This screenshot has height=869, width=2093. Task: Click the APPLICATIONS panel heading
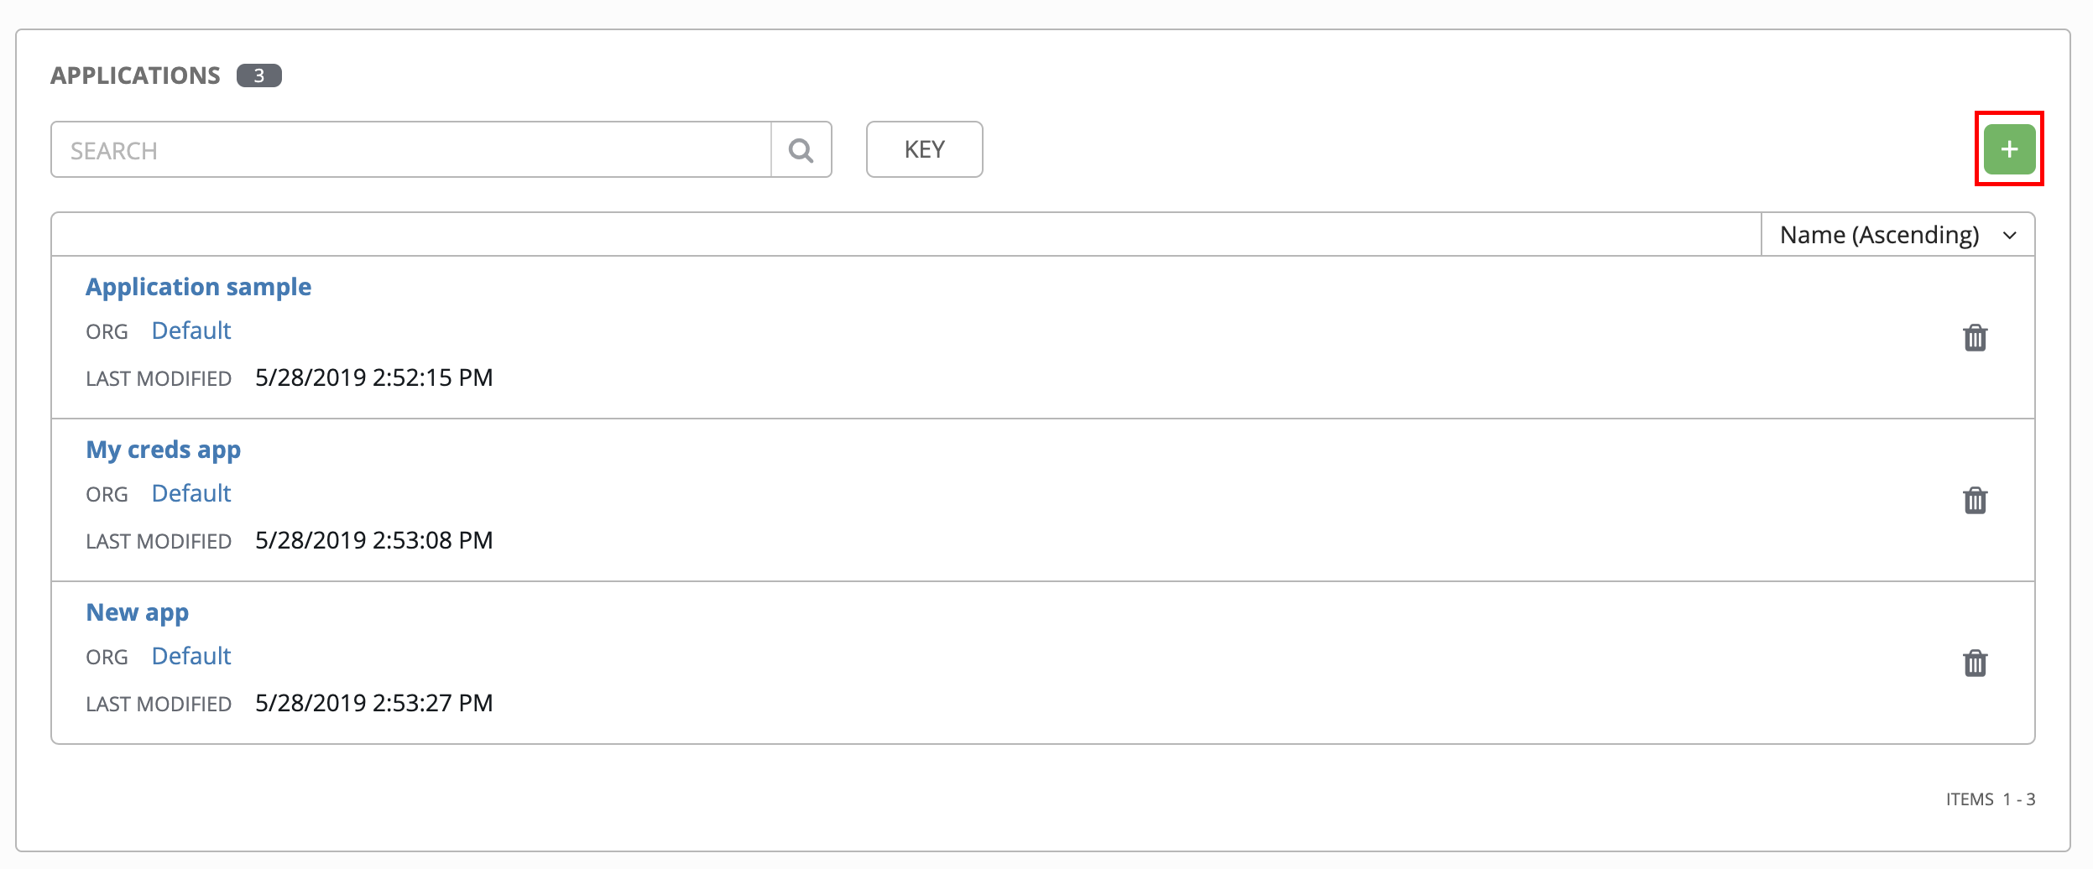pyautogui.click(x=135, y=75)
